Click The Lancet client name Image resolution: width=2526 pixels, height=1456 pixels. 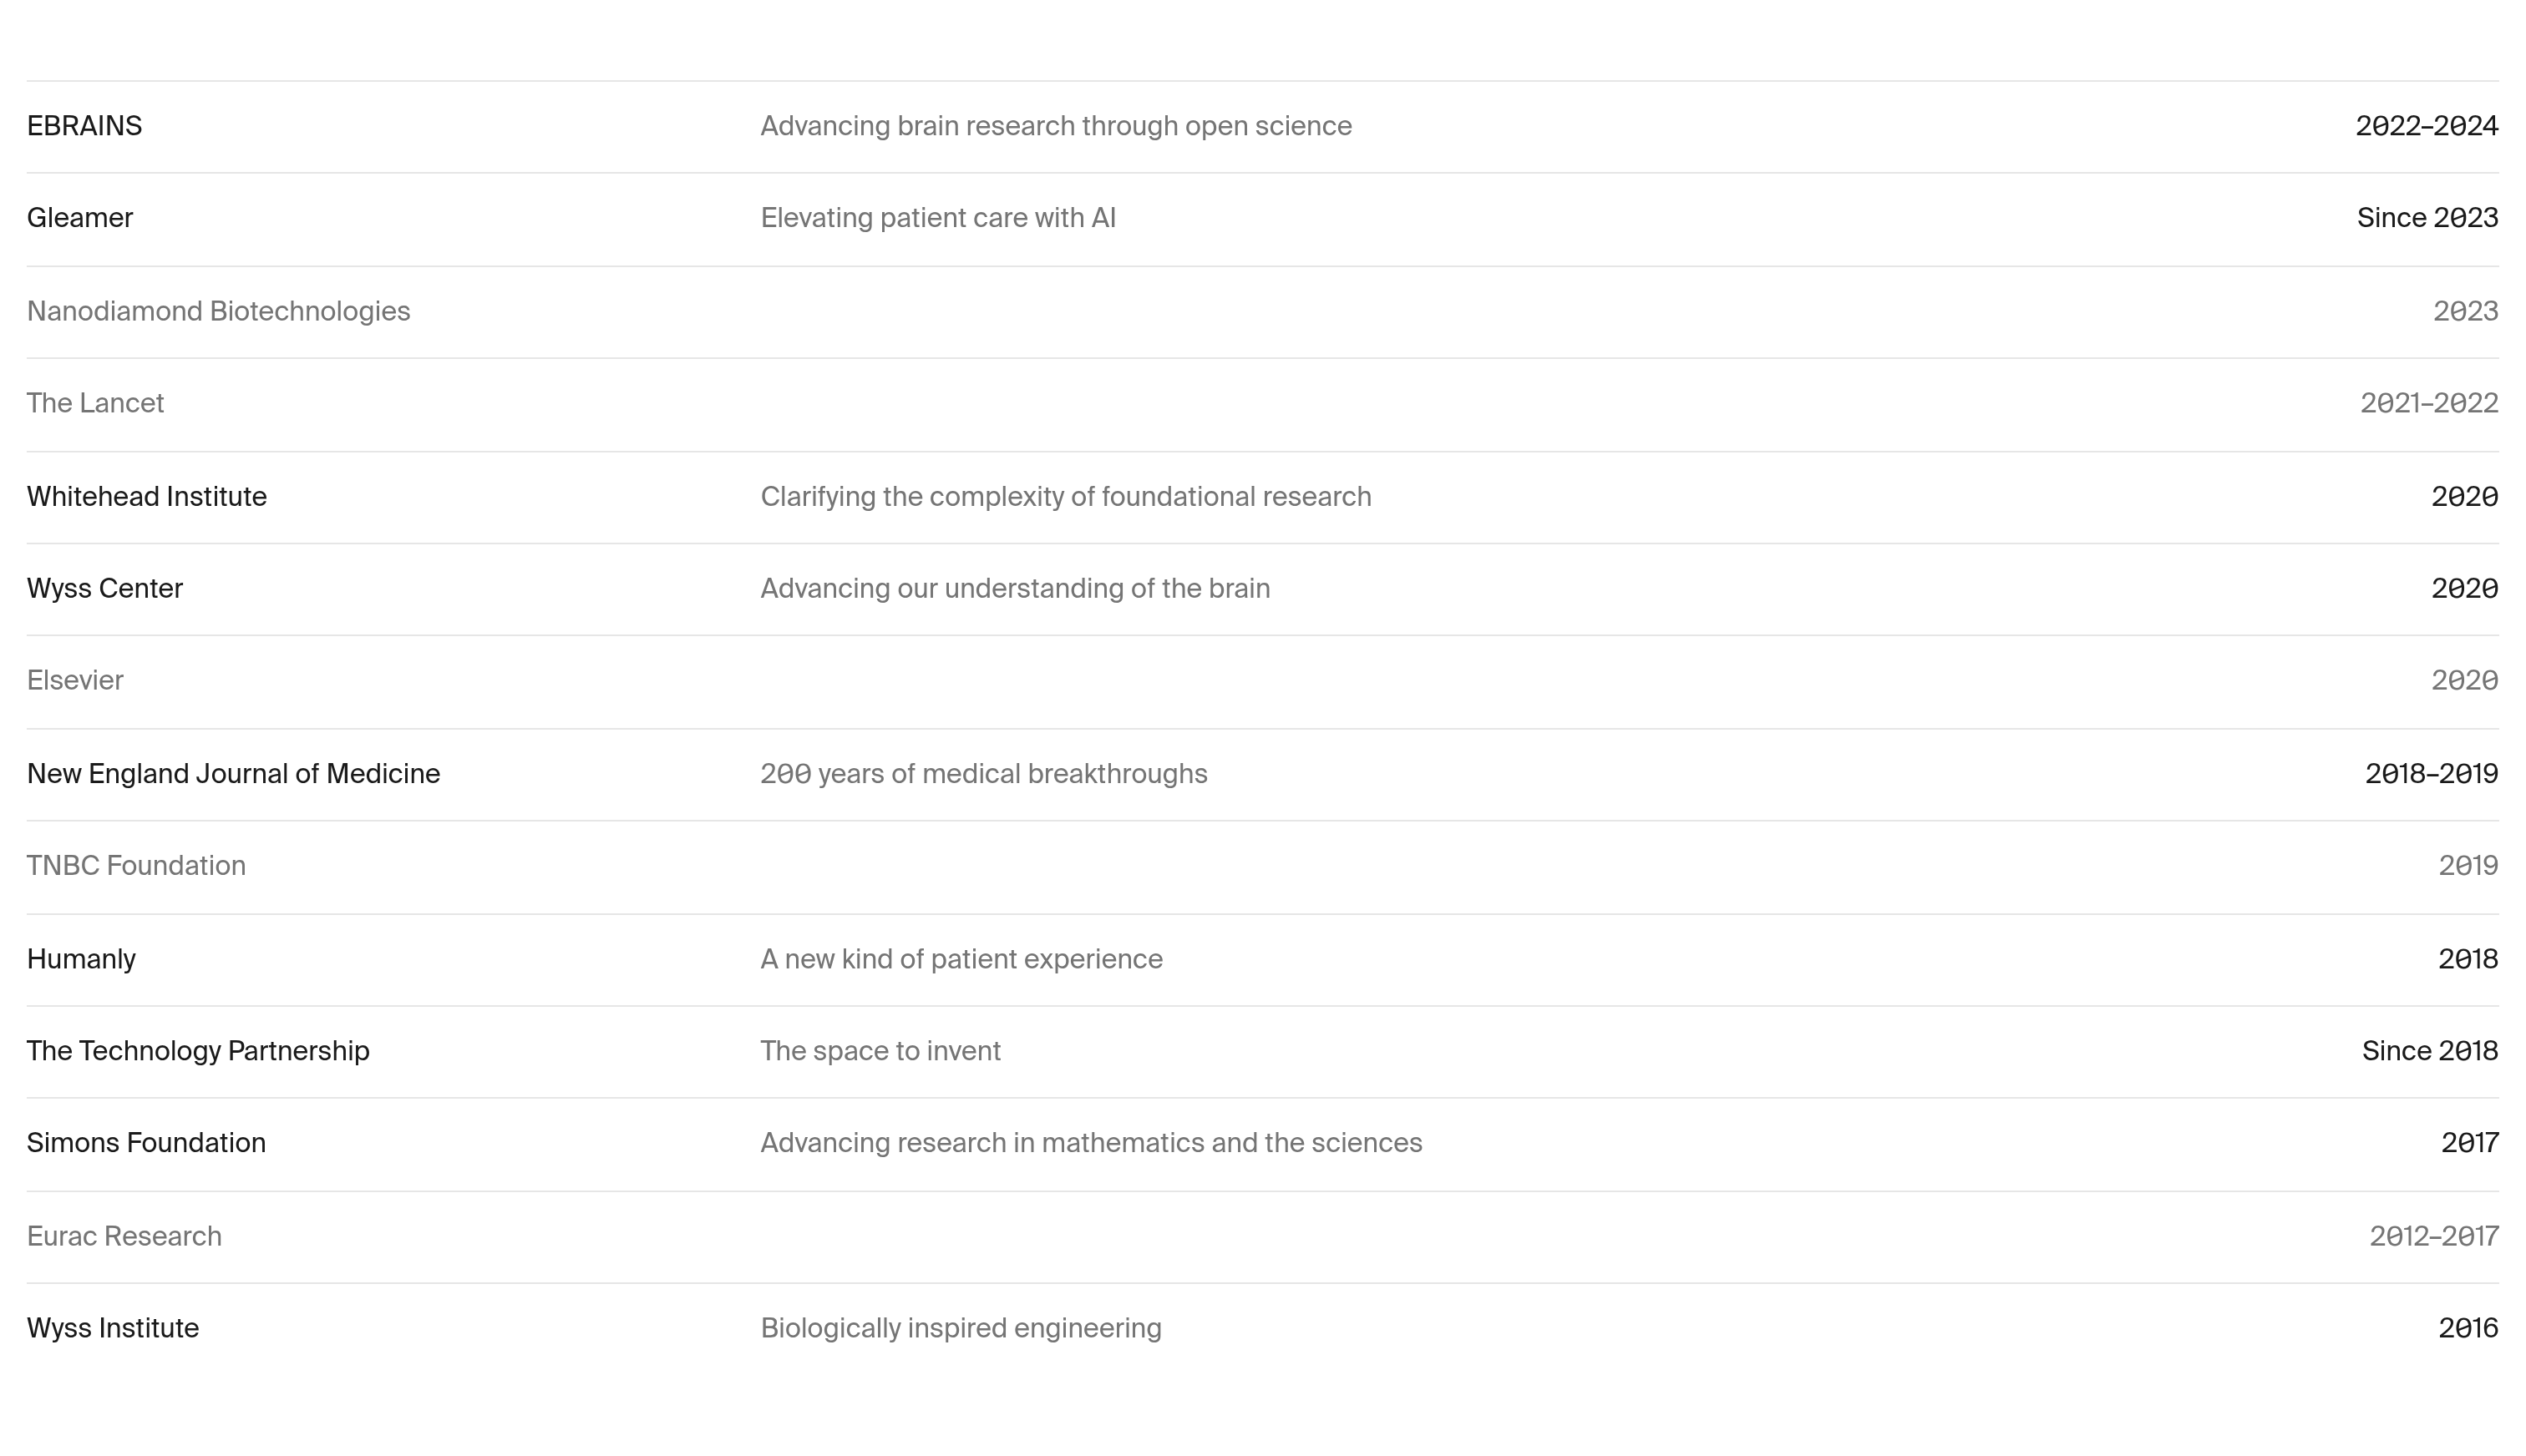point(95,403)
